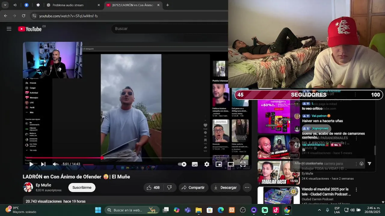
Task: Close the LADRÓN en Con Ánimo tab
Action: click(158, 5)
